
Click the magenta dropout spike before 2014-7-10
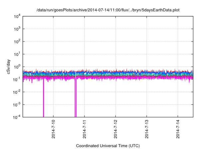click(x=44, y=98)
